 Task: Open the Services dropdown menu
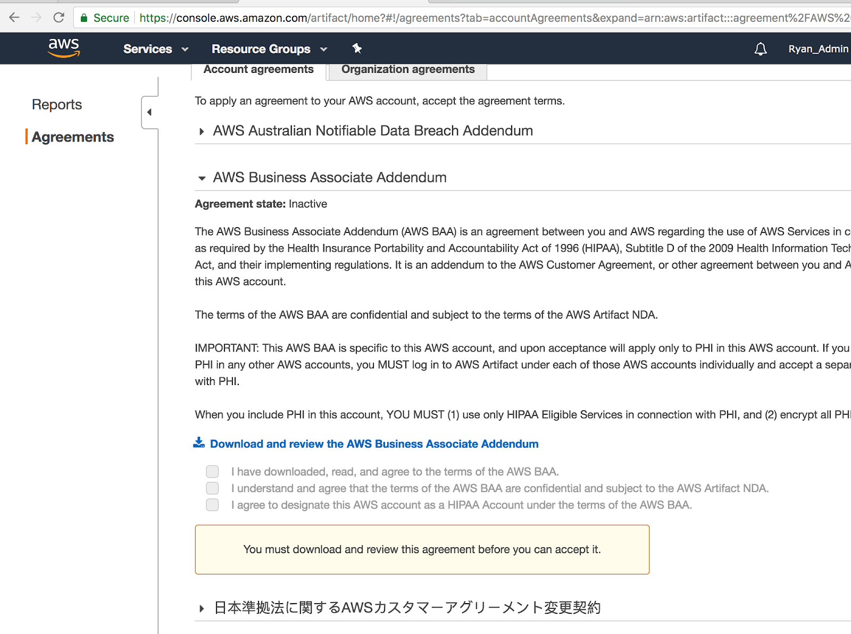tap(156, 49)
